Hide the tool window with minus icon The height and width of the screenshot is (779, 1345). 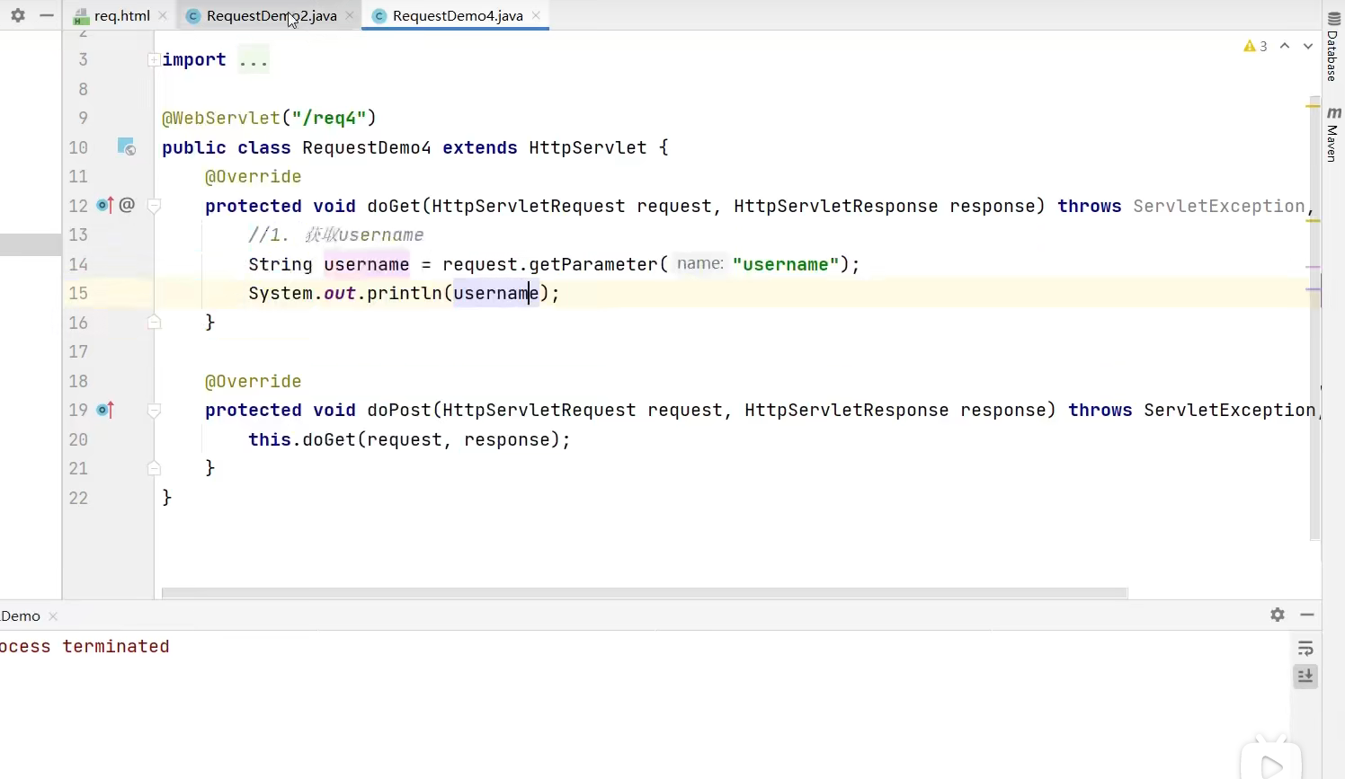coord(47,15)
